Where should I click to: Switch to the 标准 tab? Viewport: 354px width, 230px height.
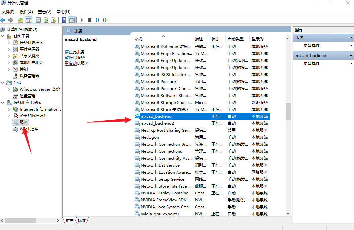pyautogui.click(x=82, y=220)
